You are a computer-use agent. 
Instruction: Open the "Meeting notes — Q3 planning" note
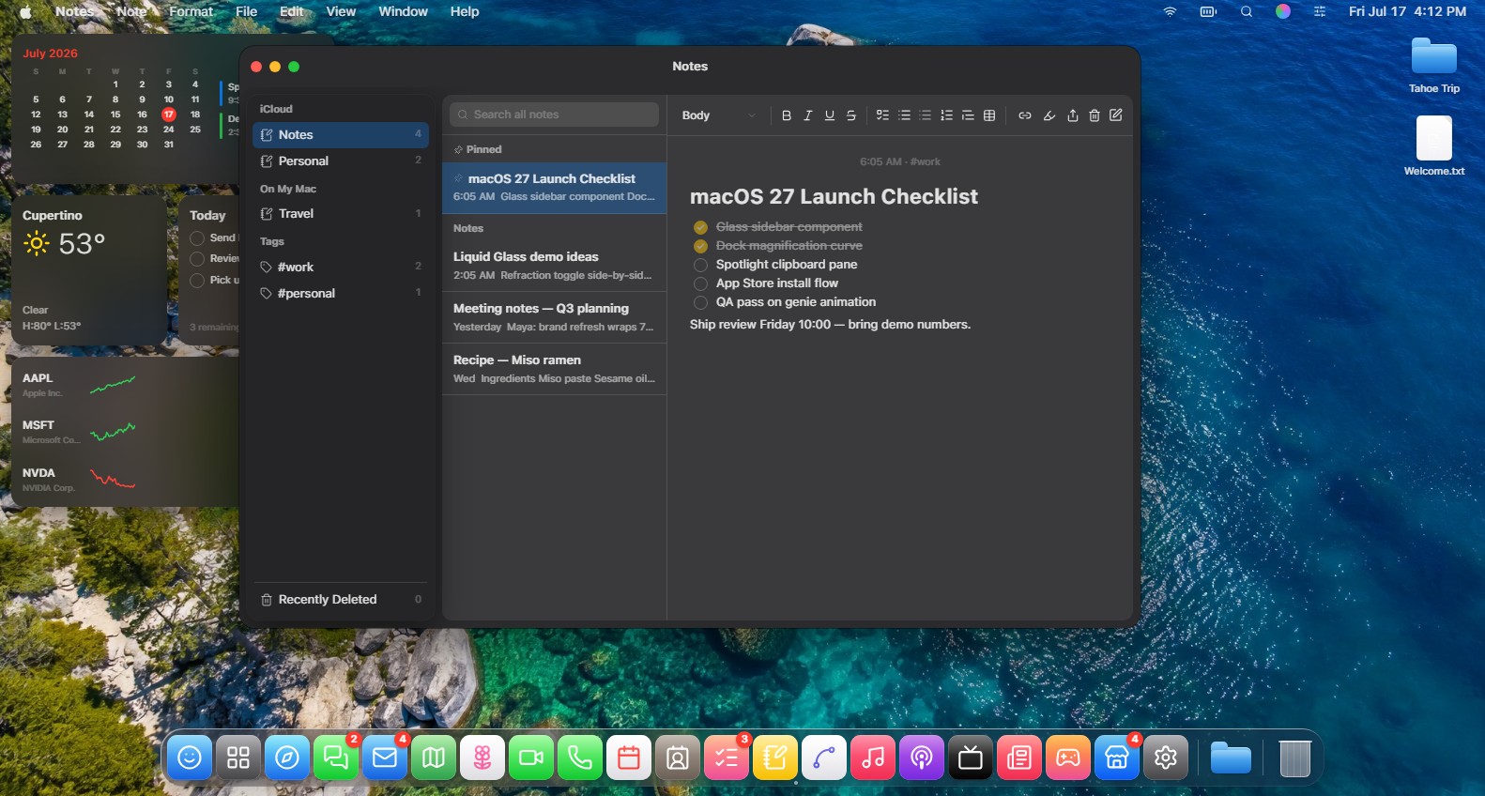pyautogui.click(x=555, y=317)
